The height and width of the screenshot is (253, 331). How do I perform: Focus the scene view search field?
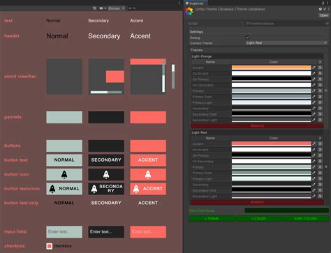point(154,8)
